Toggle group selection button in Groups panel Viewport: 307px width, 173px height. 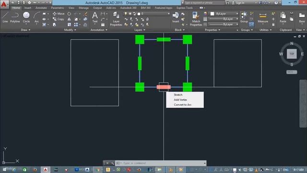click(251, 25)
